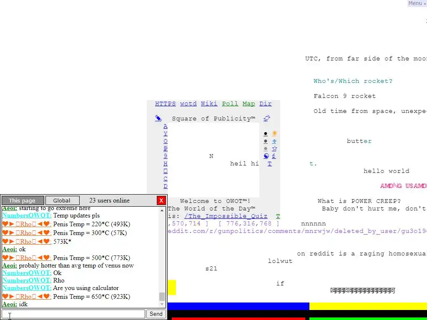Open the wotd link

188,104
